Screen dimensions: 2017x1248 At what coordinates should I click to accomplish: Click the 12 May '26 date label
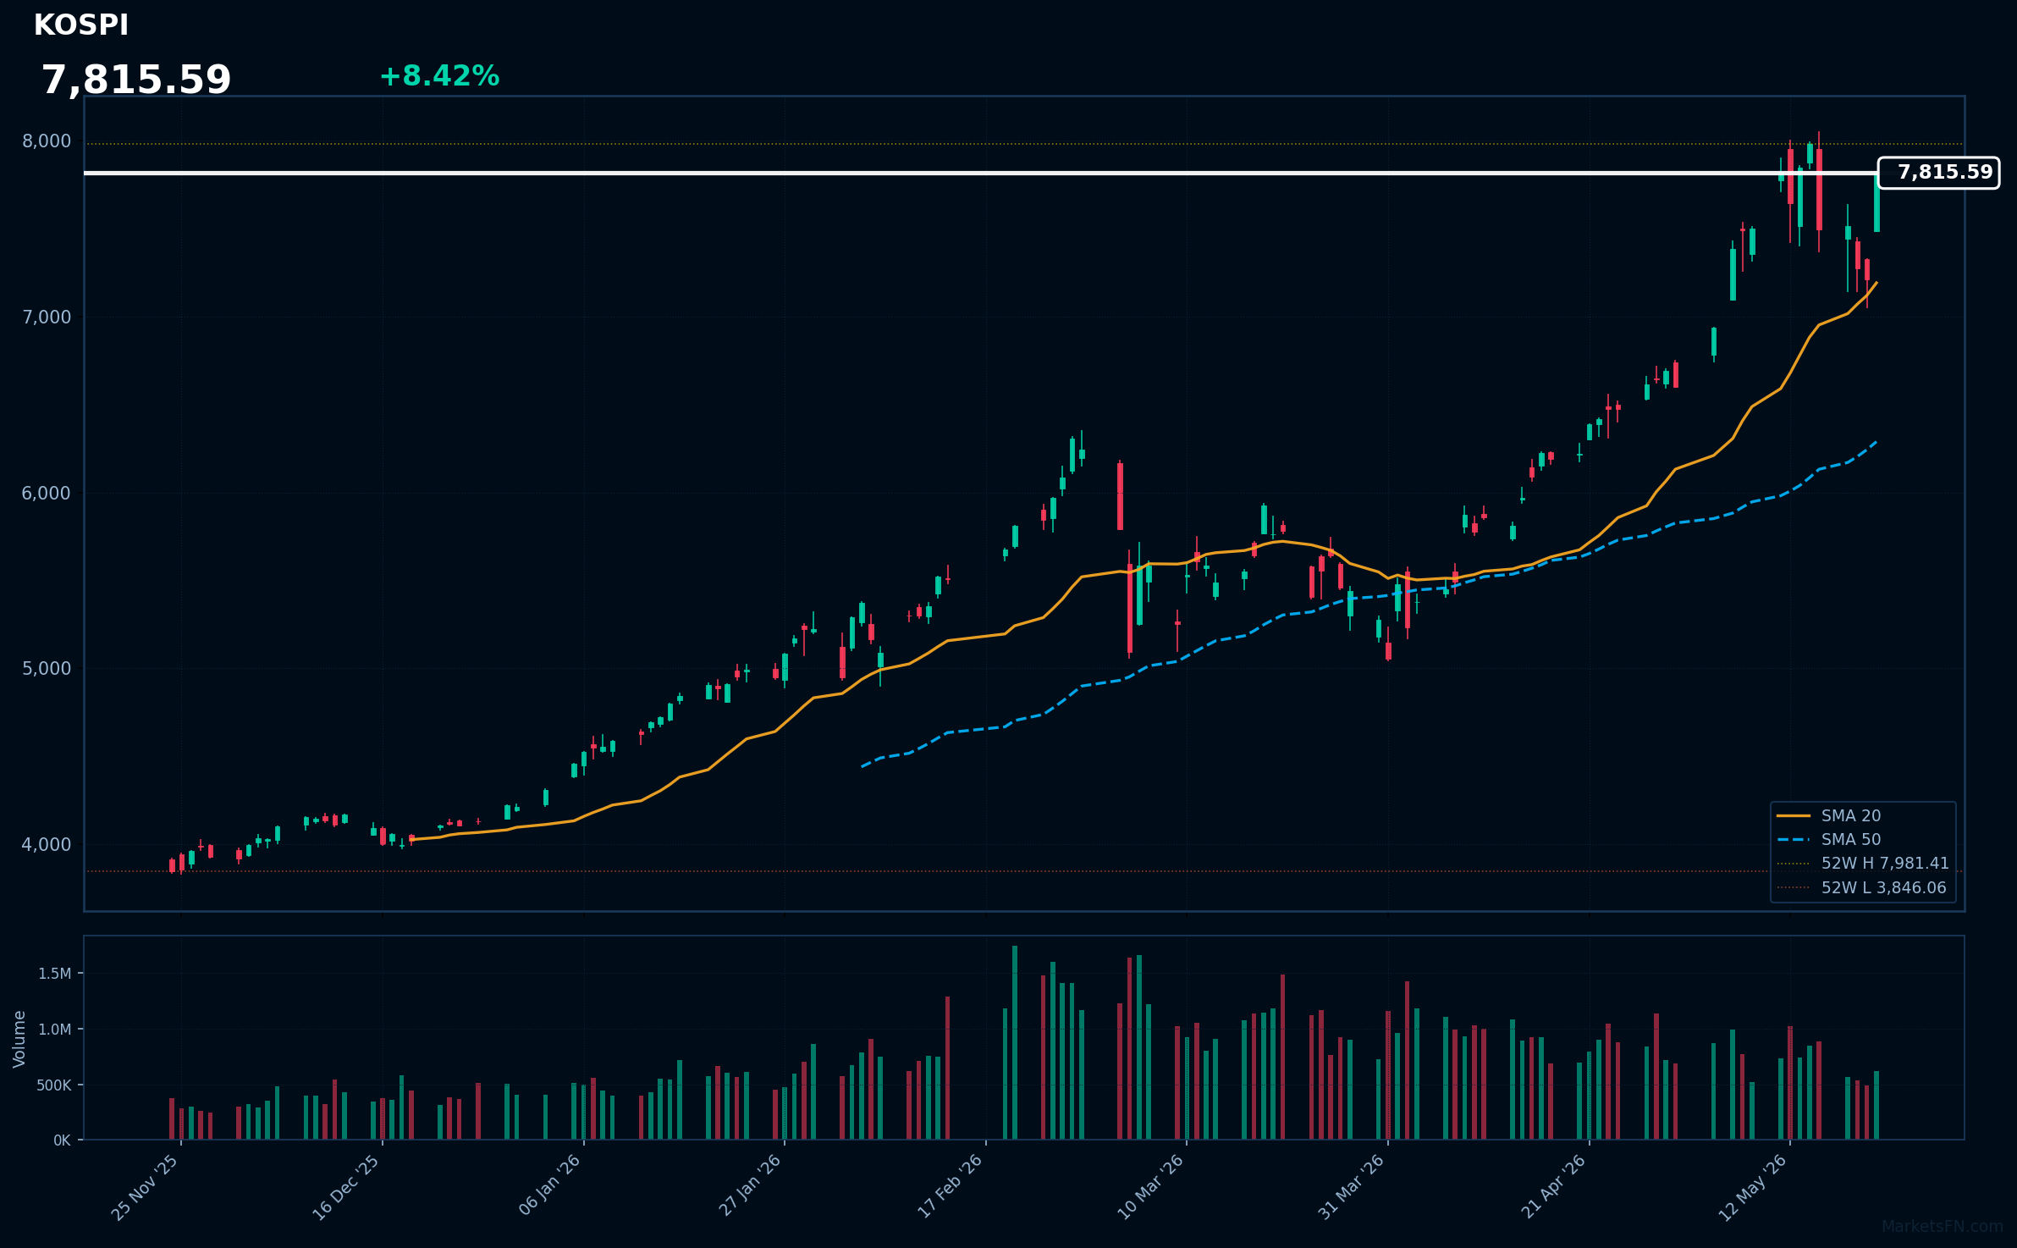coord(1753,1189)
